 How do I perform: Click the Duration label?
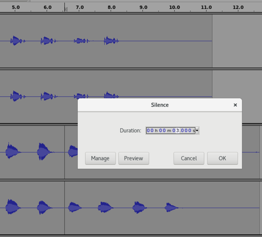click(131, 130)
